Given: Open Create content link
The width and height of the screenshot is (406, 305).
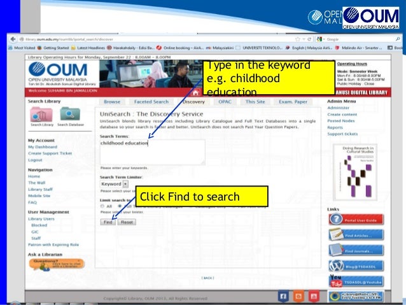Looking at the screenshot, I should click(x=342, y=115).
